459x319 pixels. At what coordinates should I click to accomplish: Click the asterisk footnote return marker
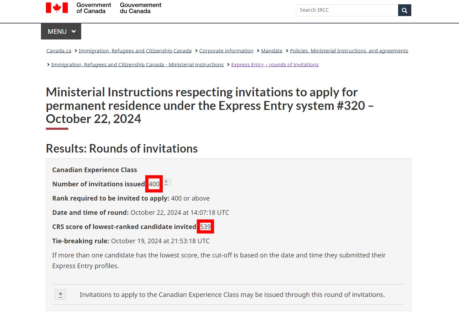point(61,294)
